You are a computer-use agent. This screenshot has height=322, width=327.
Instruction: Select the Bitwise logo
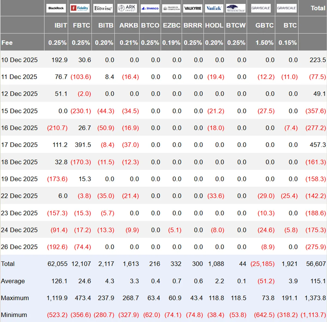pyautogui.click(x=103, y=8)
